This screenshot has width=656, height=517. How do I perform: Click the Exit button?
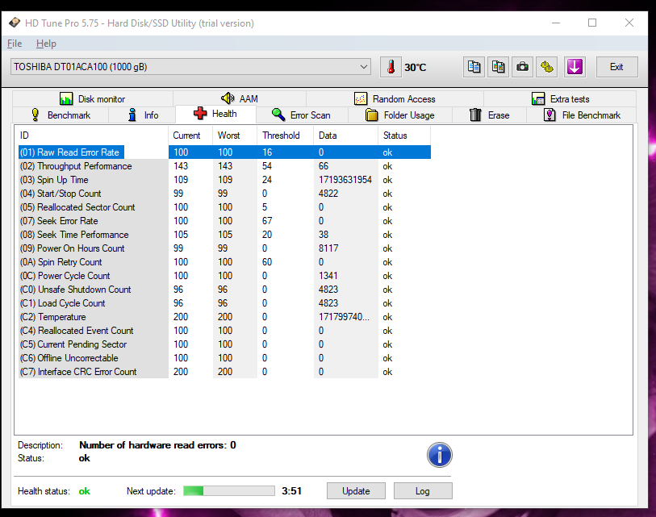[x=616, y=67]
